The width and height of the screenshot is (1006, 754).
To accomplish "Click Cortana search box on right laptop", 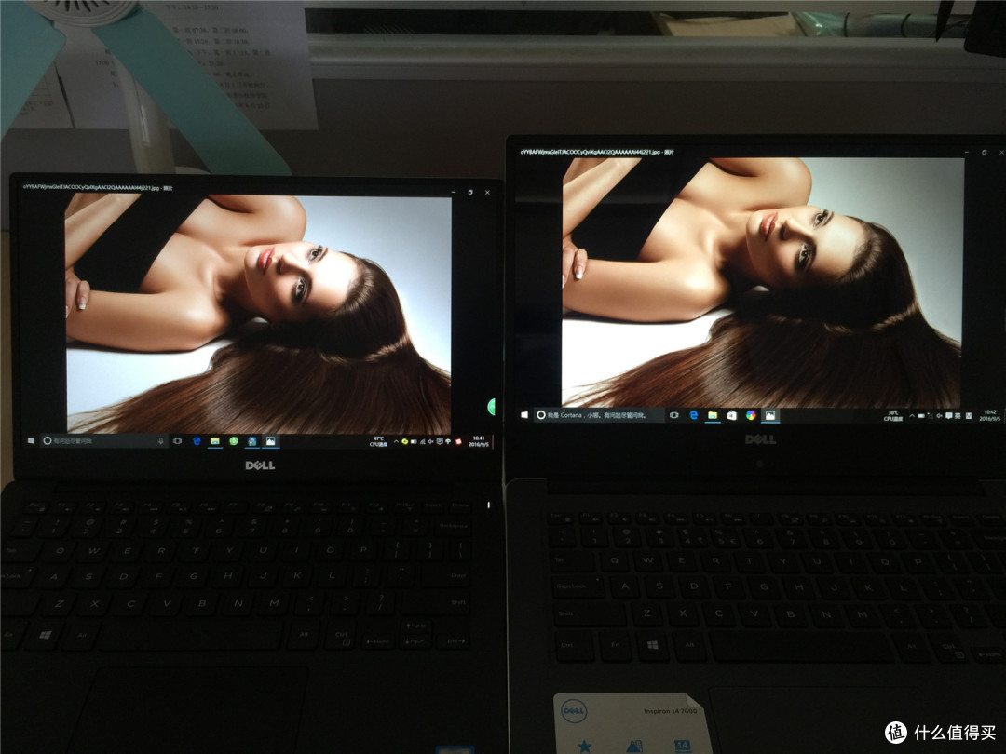I will click(597, 415).
